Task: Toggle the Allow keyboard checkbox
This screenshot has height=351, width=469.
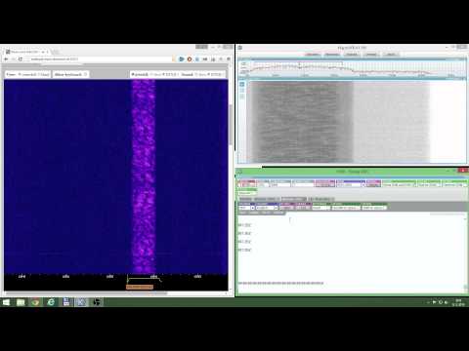Action: pyautogui.click(x=86, y=74)
